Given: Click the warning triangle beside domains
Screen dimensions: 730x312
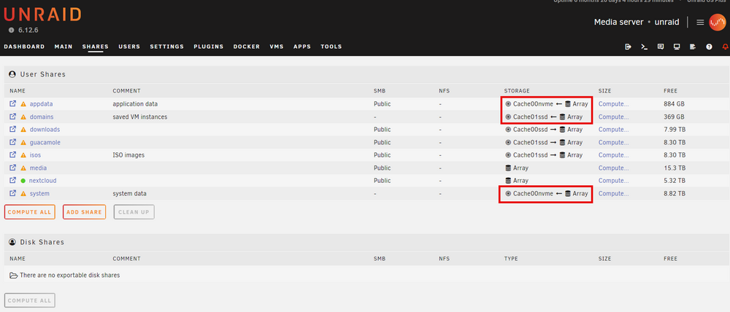Looking at the screenshot, I should tap(23, 117).
